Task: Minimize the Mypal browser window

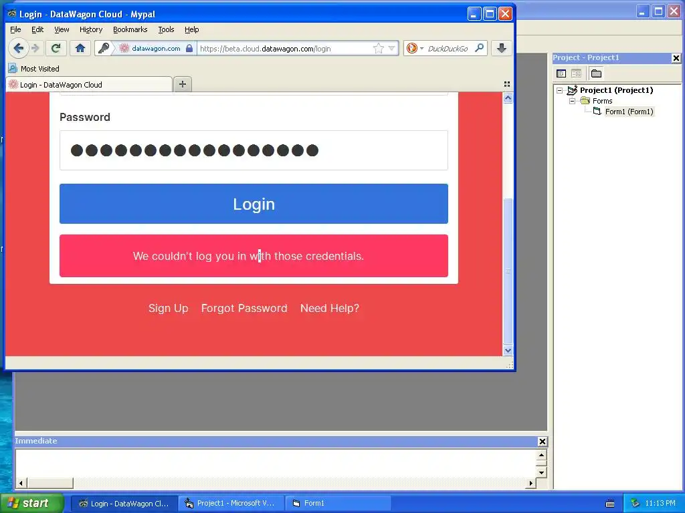Action: click(474, 14)
